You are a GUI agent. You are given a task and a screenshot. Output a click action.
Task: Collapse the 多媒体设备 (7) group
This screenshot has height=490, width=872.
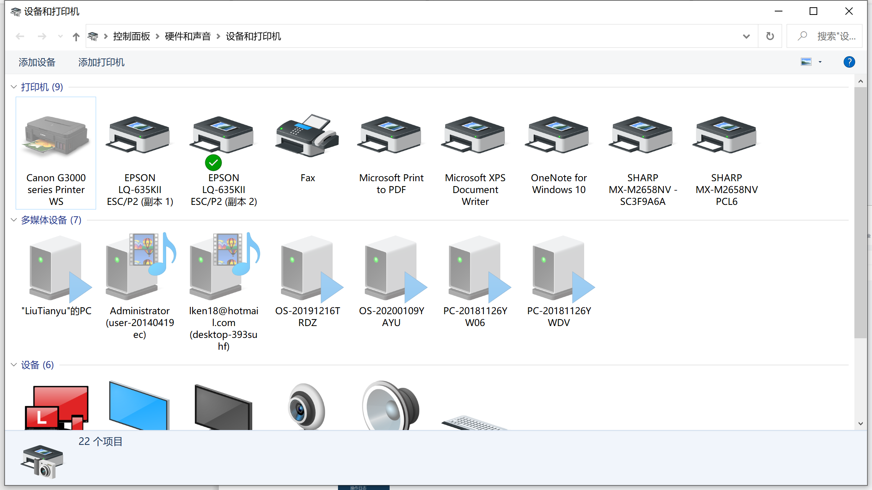coord(14,220)
